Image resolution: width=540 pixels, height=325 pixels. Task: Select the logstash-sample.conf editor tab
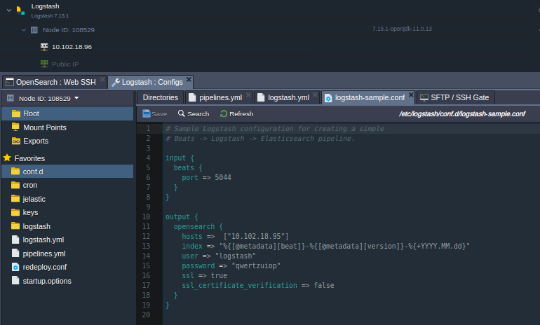[x=370, y=97]
